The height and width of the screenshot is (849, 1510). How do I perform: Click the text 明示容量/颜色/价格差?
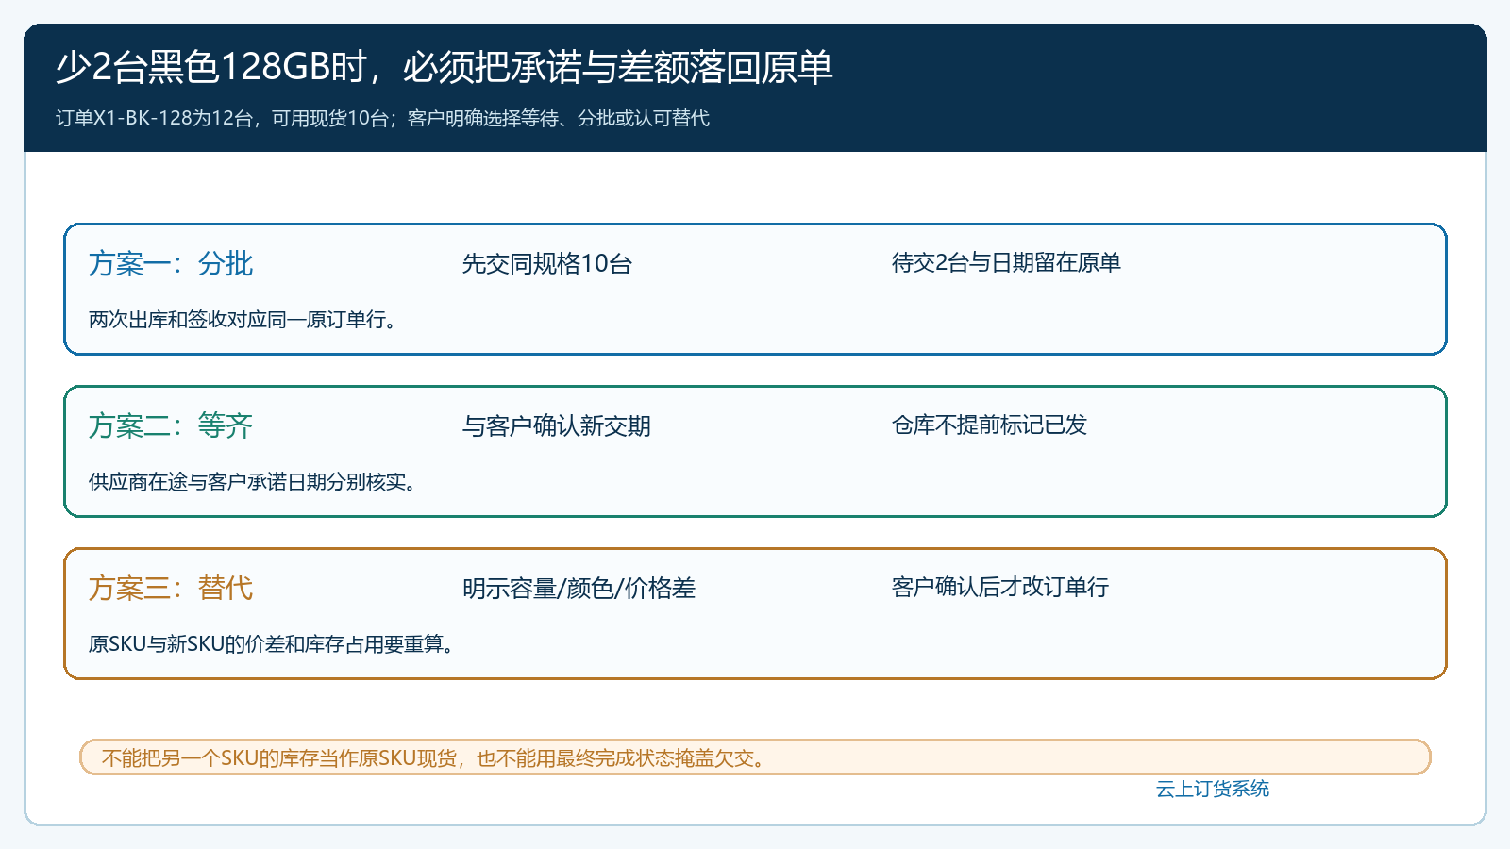579,588
